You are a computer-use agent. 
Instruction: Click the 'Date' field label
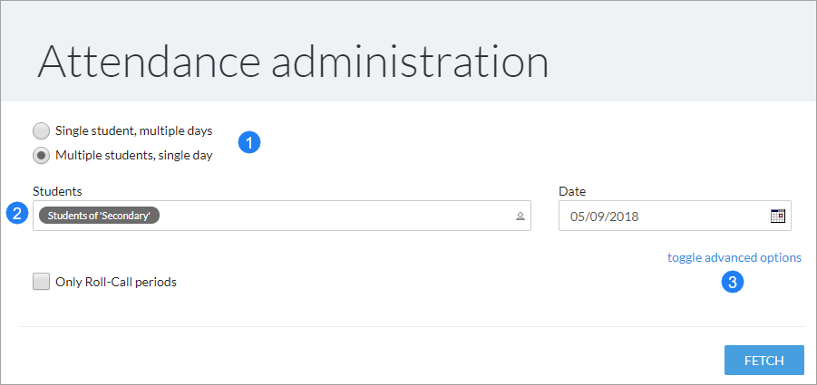pyautogui.click(x=572, y=191)
